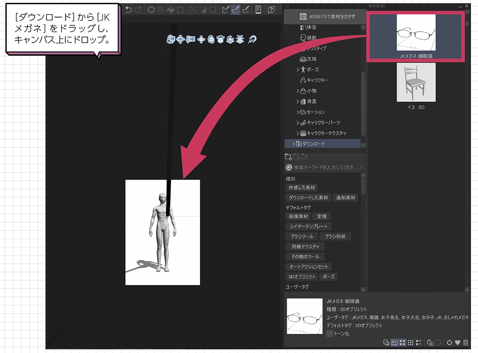Image resolution: width=478 pixels, height=353 pixels.
Task: Filter by 3Dオブジェクト tag
Action: (x=302, y=277)
